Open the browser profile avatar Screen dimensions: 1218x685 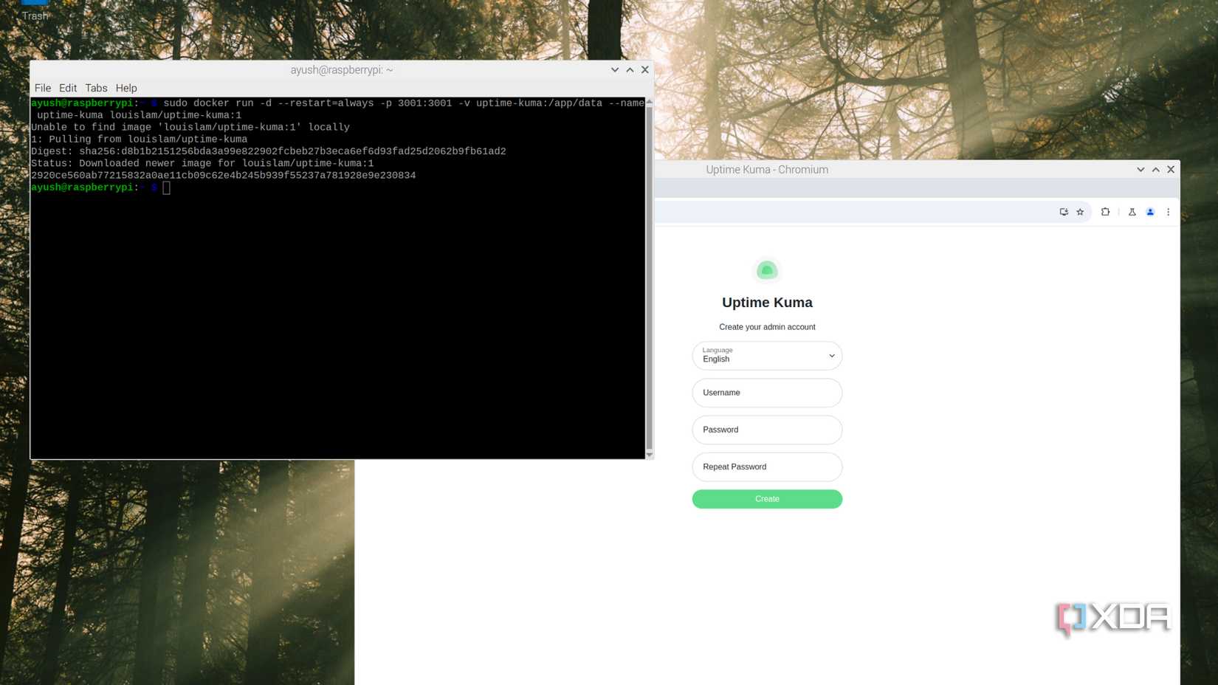click(x=1149, y=212)
